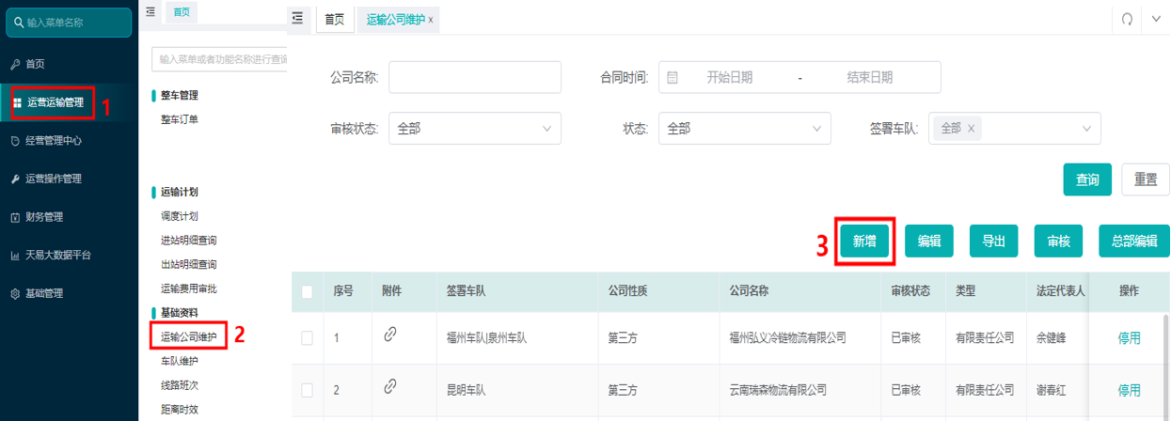Check the checkbox for row 2
1171x421 pixels.
pyautogui.click(x=307, y=389)
